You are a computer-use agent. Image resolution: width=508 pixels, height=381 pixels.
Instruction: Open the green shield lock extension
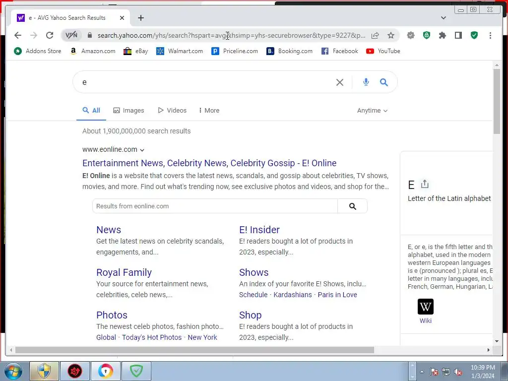tap(427, 35)
